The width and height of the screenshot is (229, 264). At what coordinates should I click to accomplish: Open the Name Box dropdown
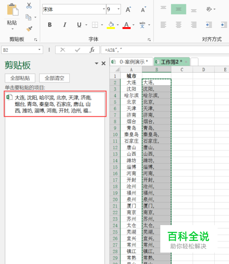[x=39, y=50]
